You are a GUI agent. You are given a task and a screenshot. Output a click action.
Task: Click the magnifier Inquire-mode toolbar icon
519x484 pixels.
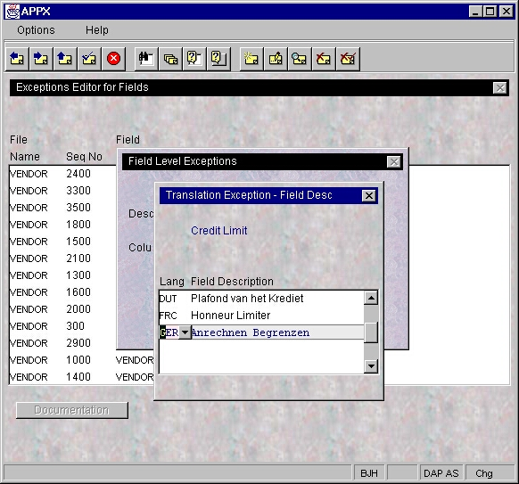pos(300,59)
